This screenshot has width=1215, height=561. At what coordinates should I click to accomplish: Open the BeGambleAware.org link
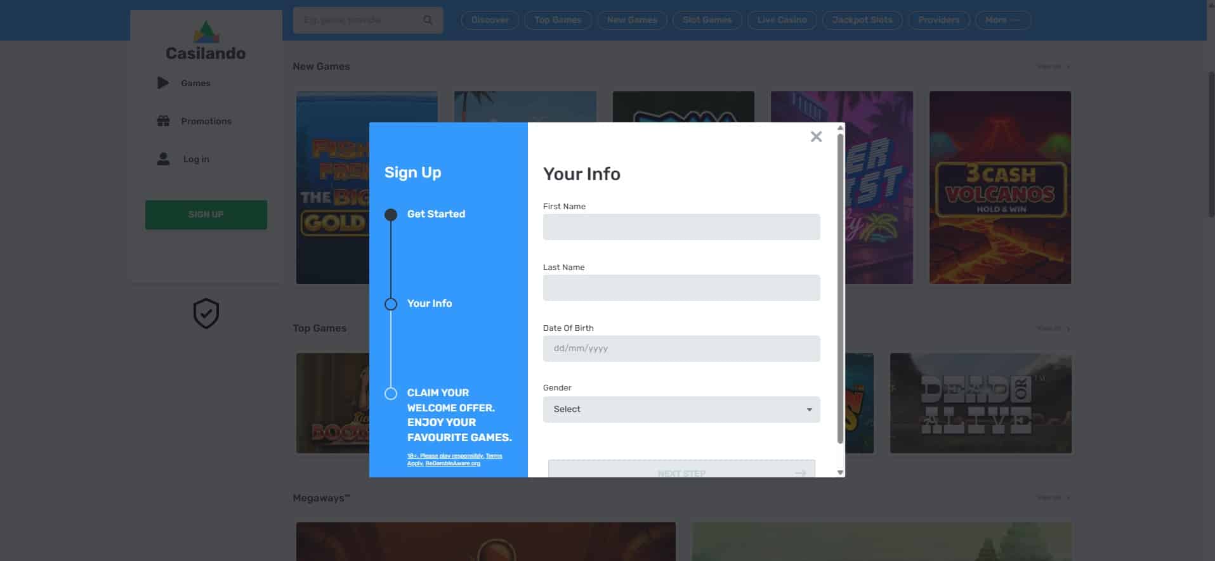tap(452, 463)
